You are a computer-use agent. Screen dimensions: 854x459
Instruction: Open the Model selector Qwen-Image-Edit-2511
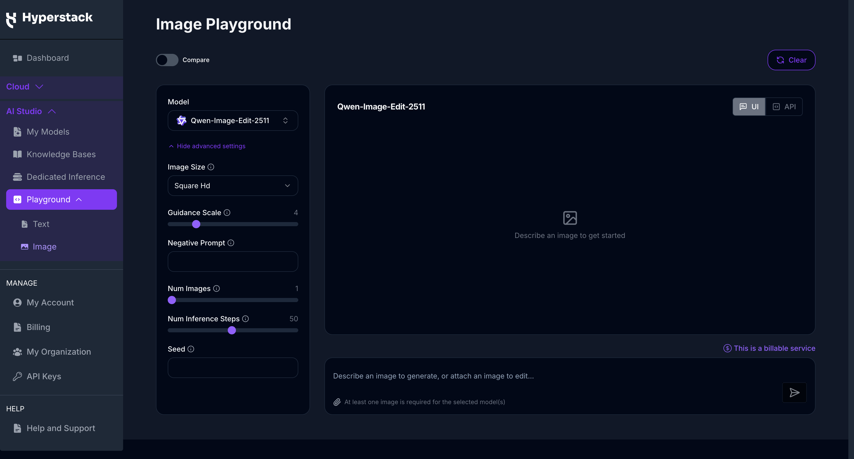[x=233, y=121]
